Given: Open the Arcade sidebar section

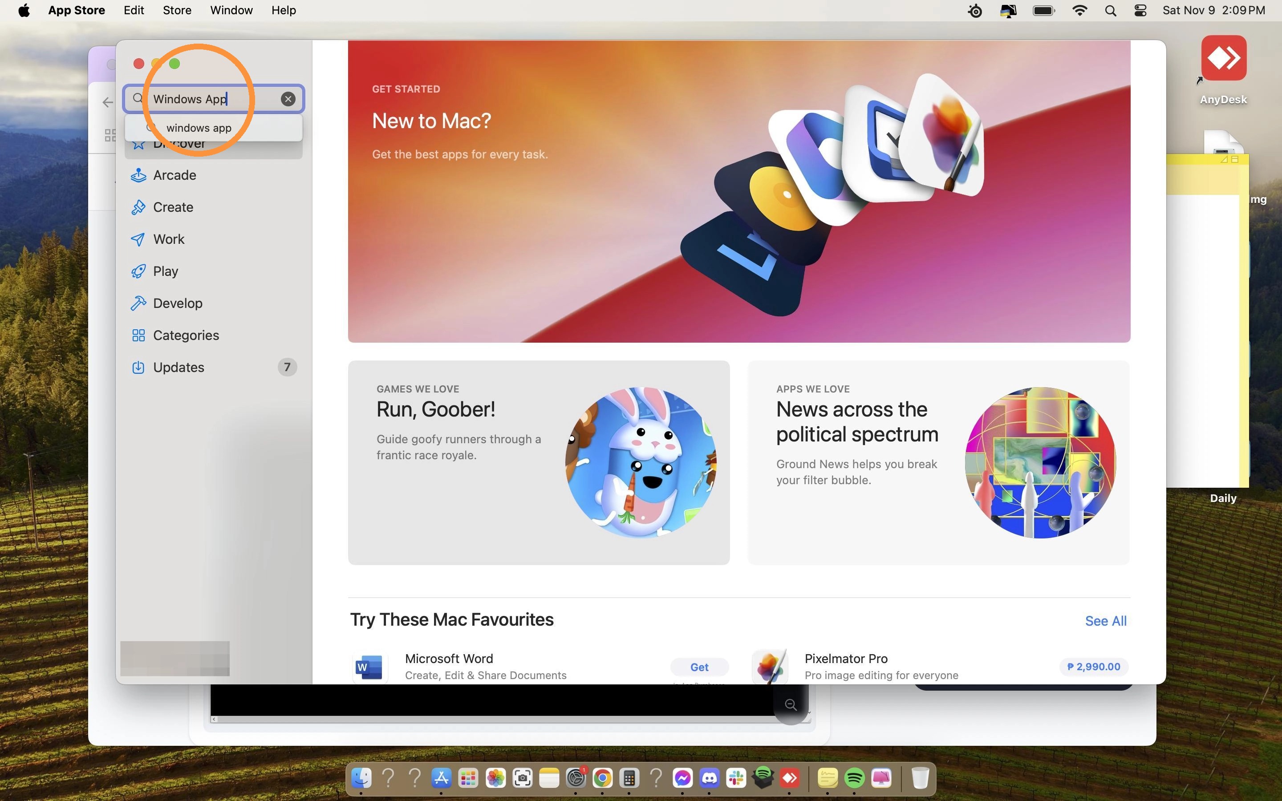Looking at the screenshot, I should [x=214, y=175].
